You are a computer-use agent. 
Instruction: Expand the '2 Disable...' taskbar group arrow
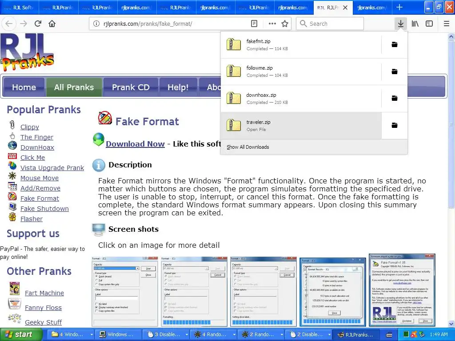(x=329, y=335)
